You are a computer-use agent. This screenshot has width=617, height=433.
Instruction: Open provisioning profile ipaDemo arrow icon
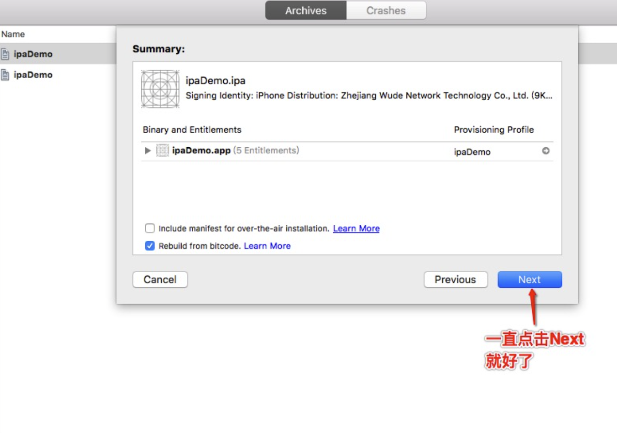pyautogui.click(x=546, y=151)
